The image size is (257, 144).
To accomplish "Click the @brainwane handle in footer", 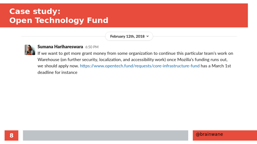I will point(209,134).
